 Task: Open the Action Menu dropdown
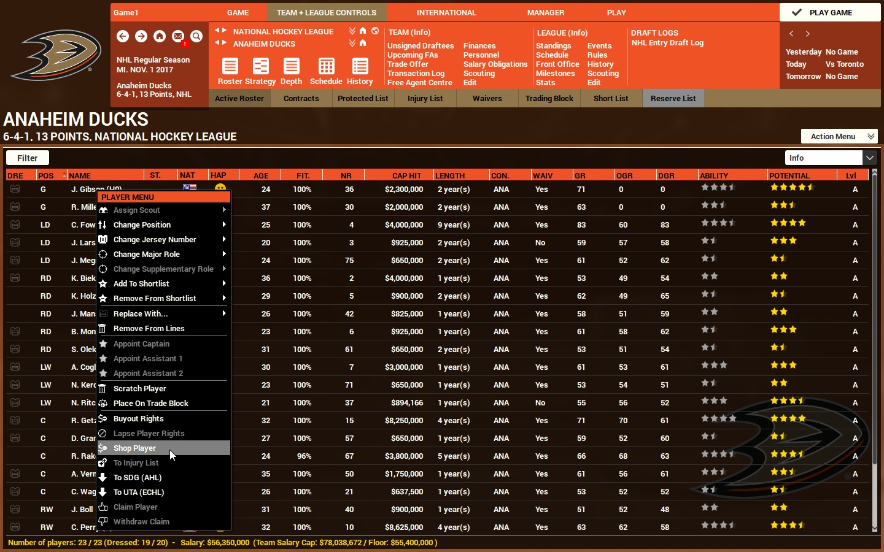tap(839, 136)
